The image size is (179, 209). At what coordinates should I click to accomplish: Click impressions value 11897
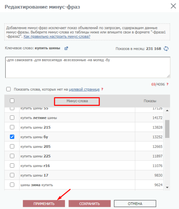pyautogui.click(x=157, y=156)
